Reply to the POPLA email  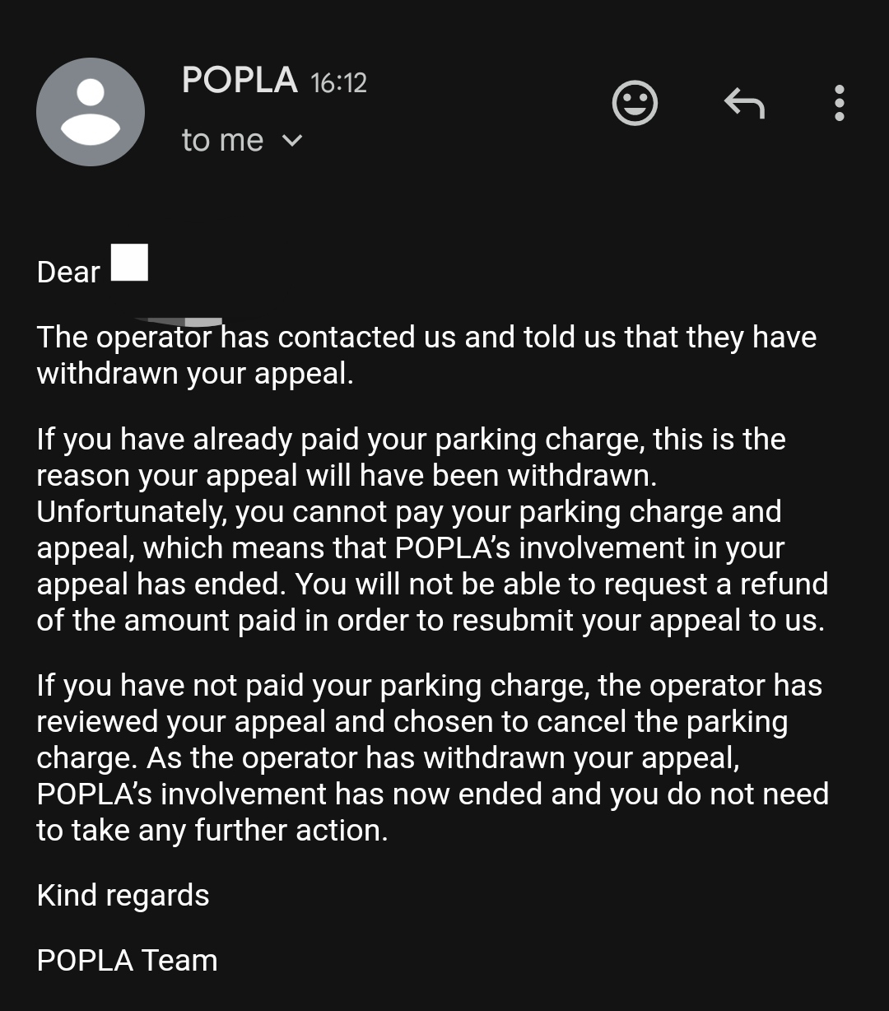[744, 104]
